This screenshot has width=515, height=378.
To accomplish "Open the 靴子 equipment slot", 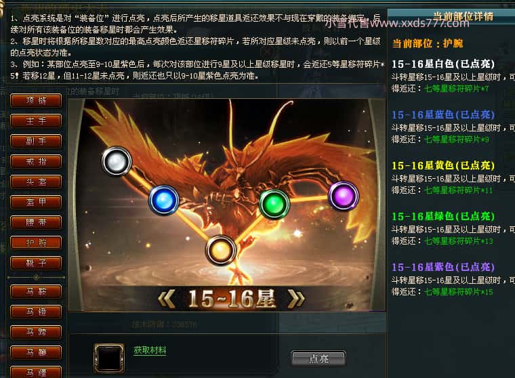I will point(36,263).
